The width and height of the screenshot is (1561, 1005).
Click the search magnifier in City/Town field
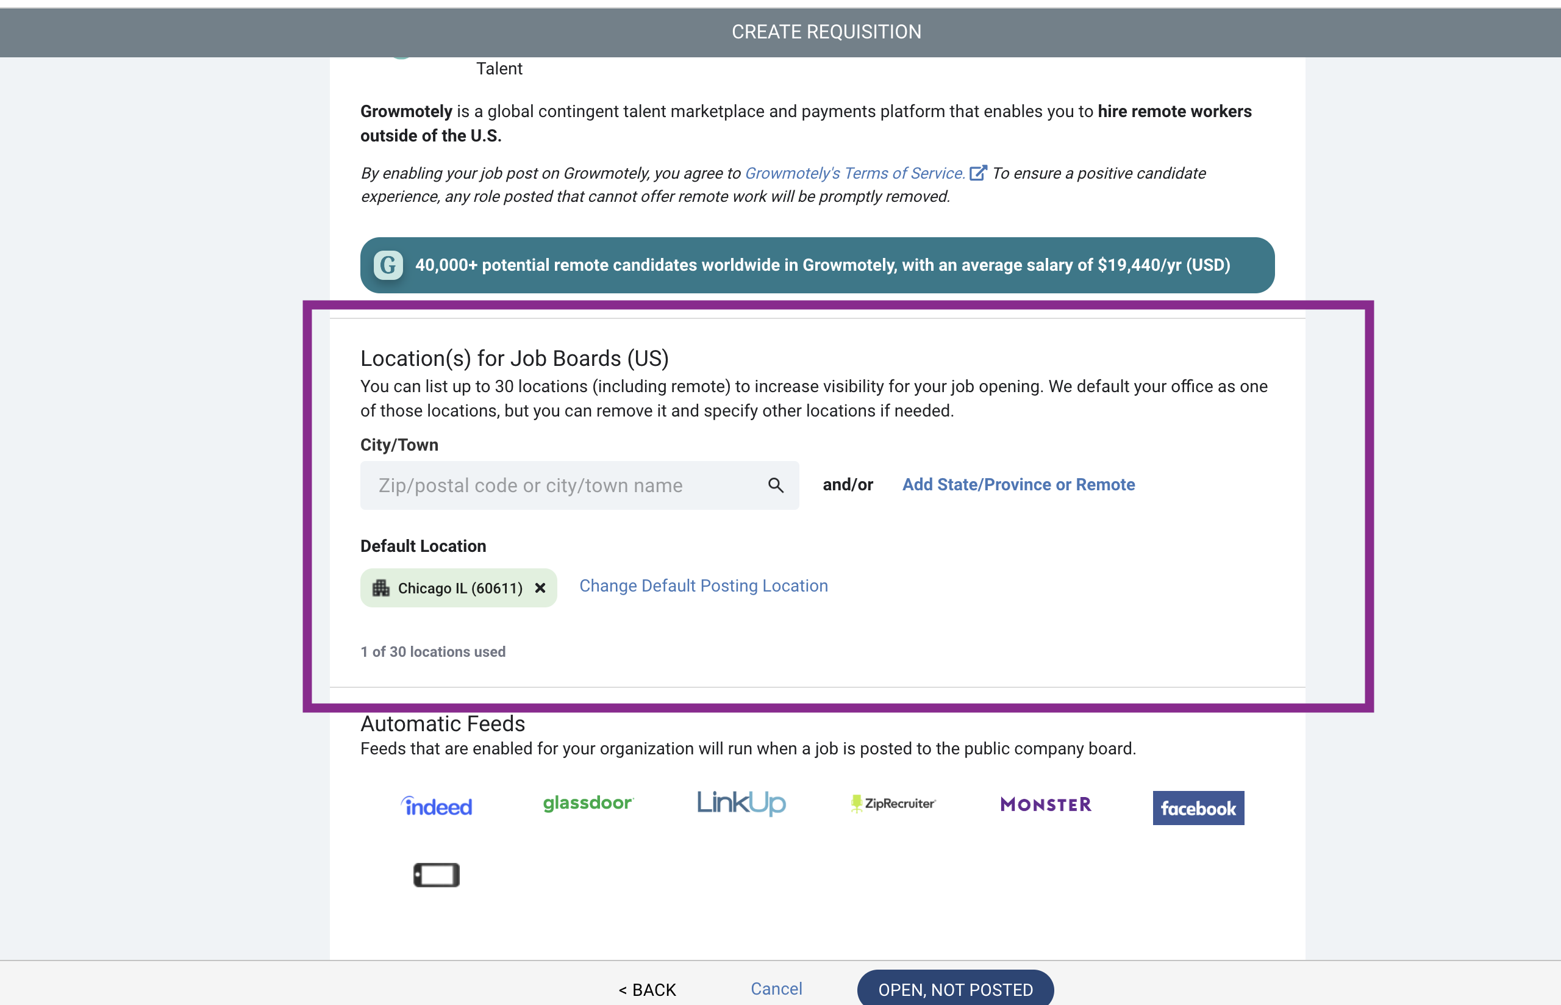[775, 485]
